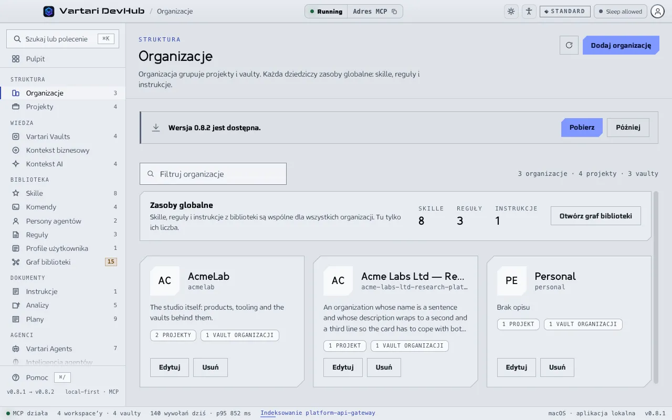Open Komendy in sidebar
Image resolution: width=672 pixels, height=420 pixels.
(63, 207)
